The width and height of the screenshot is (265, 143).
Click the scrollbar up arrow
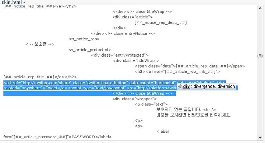(260, 8)
